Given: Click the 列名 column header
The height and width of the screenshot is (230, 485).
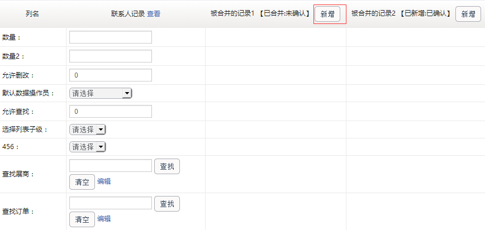Looking at the screenshot, I should tap(32, 14).
